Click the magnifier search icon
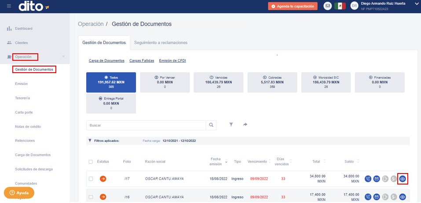 click(x=211, y=125)
